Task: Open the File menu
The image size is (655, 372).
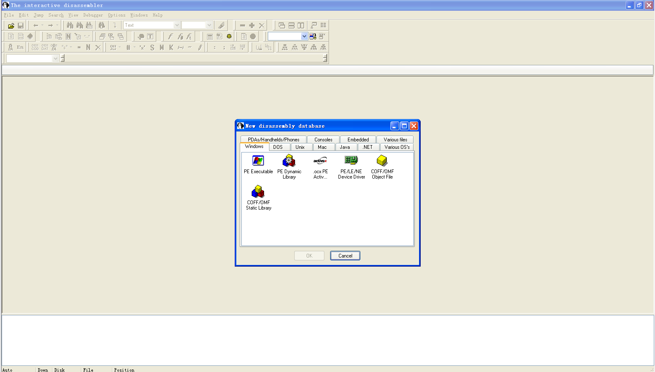Action: pos(9,15)
